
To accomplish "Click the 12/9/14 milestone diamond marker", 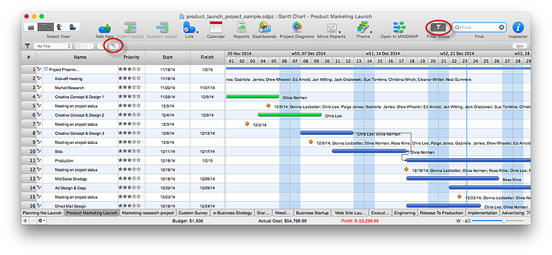I will [x=311, y=142].
